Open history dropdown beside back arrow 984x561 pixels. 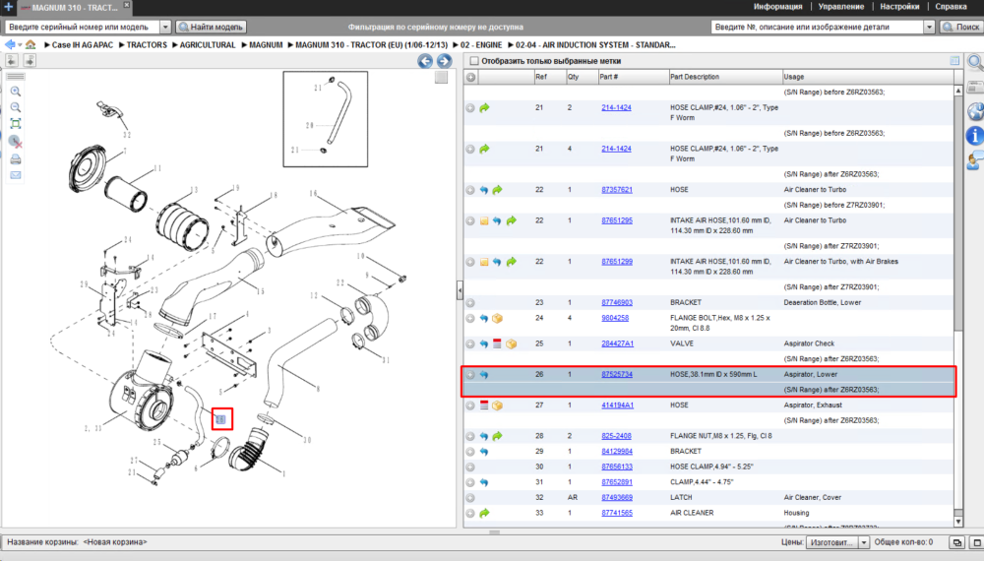tap(20, 45)
